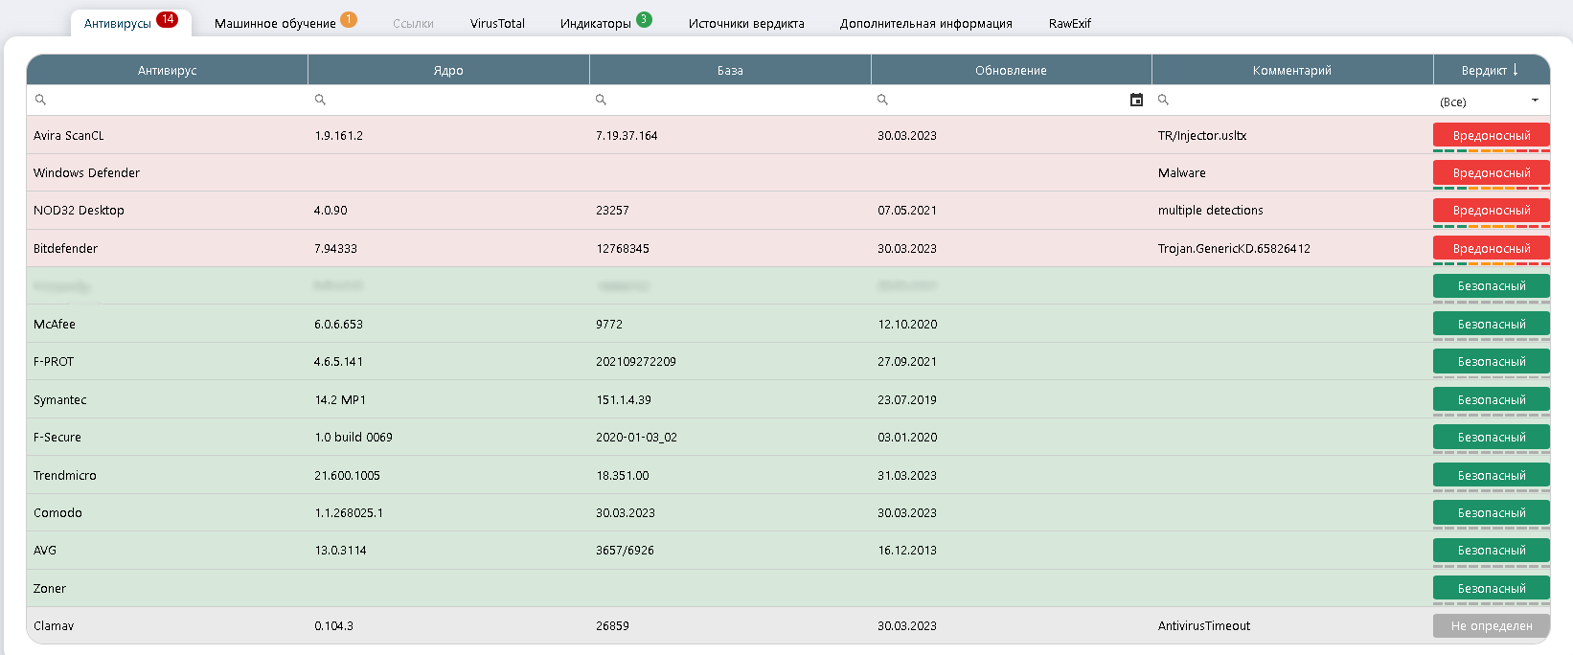Open the Вердикт filter dropdown (Все)
Viewport: 1573px width, 655px height.
(x=1491, y=102)
